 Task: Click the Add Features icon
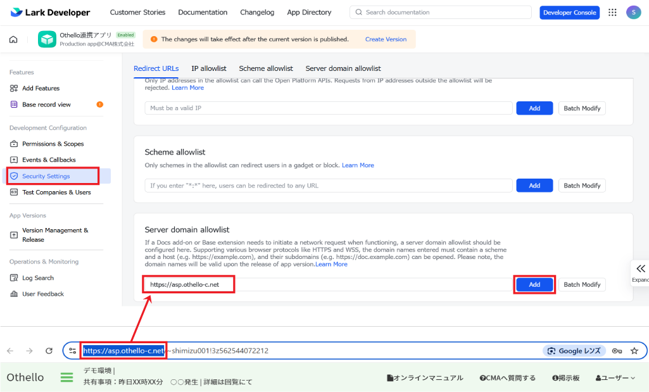click(x=14, y=88)
